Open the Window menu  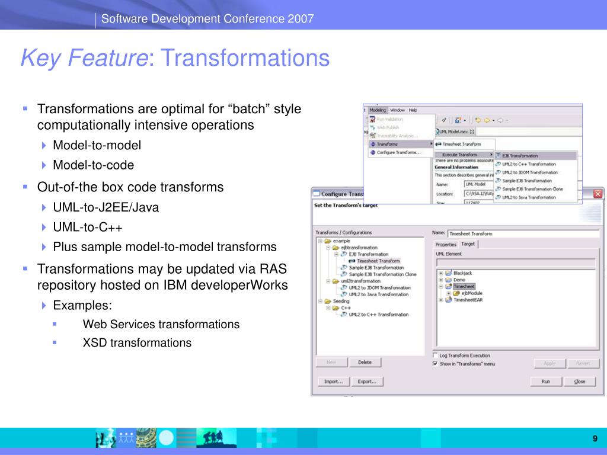coord(398,110)
